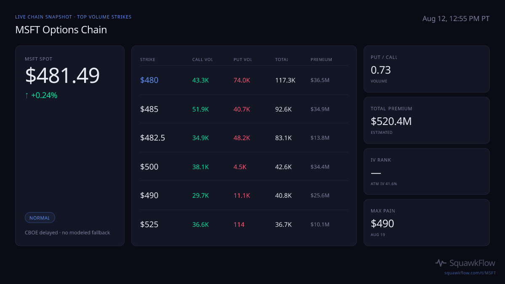Click the STRIKE column header
Screen dimensions: 505x284
click(x=148, y=60)
